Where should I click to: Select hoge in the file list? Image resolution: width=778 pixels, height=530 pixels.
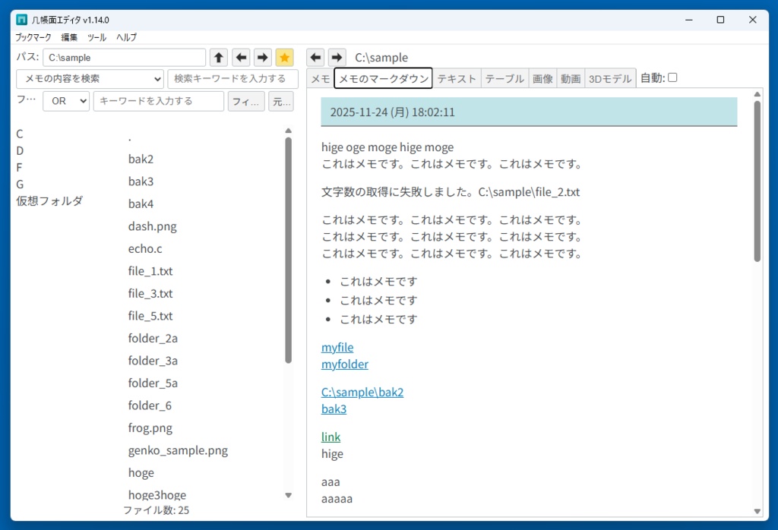[141, 473]
